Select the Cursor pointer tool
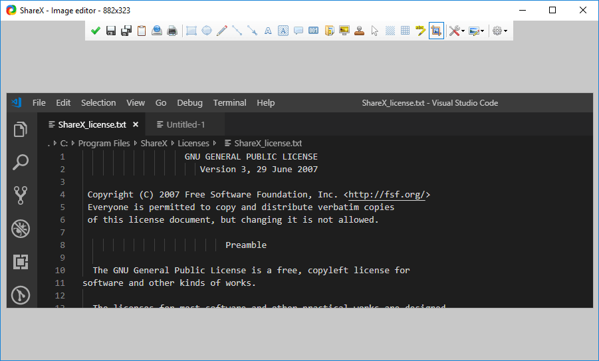599x361 pixels. [375, 31]
